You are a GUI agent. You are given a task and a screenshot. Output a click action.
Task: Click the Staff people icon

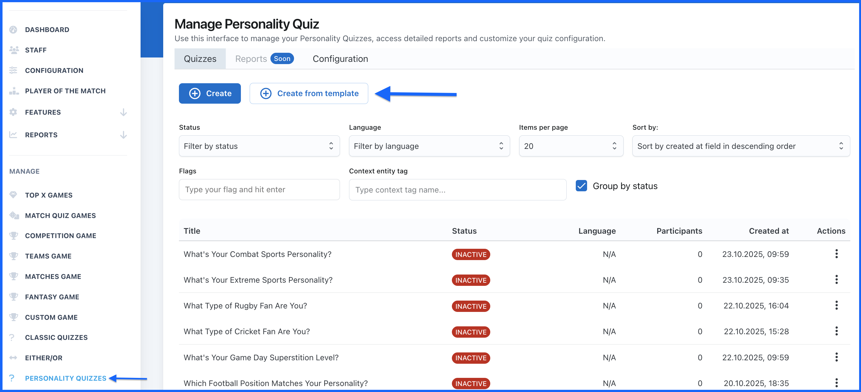point(14,50)
